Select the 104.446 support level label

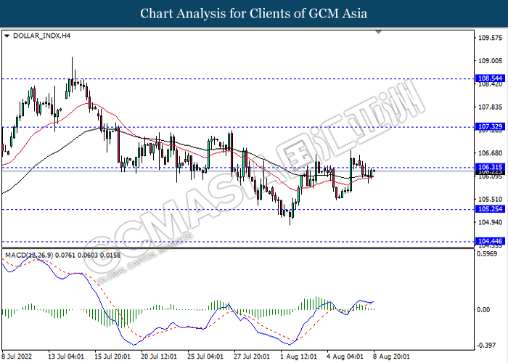click(490, 241)
